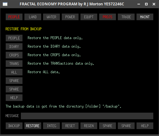Open the PEOPLE top menu tab
The image size is (159, 136).
pyautogui.click(x=14, y=17)
